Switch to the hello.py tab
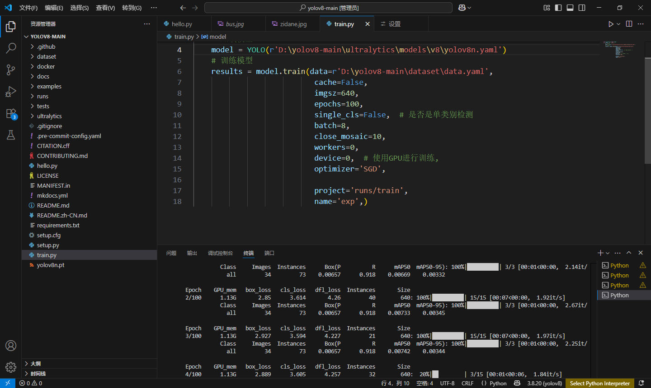The height and width of the screenshot is (388, 651). click(x=184, y=24)
